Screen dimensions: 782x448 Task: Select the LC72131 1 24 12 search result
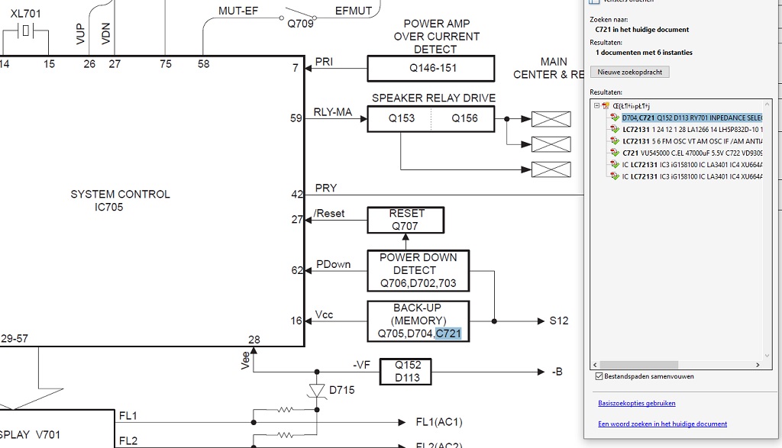coord(692,130)
